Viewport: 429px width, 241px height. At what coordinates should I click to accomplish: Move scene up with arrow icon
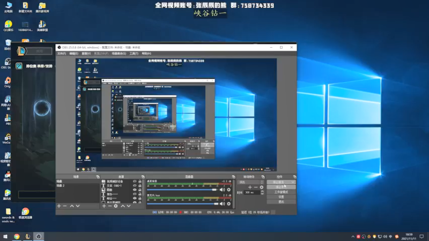(72, 206)
